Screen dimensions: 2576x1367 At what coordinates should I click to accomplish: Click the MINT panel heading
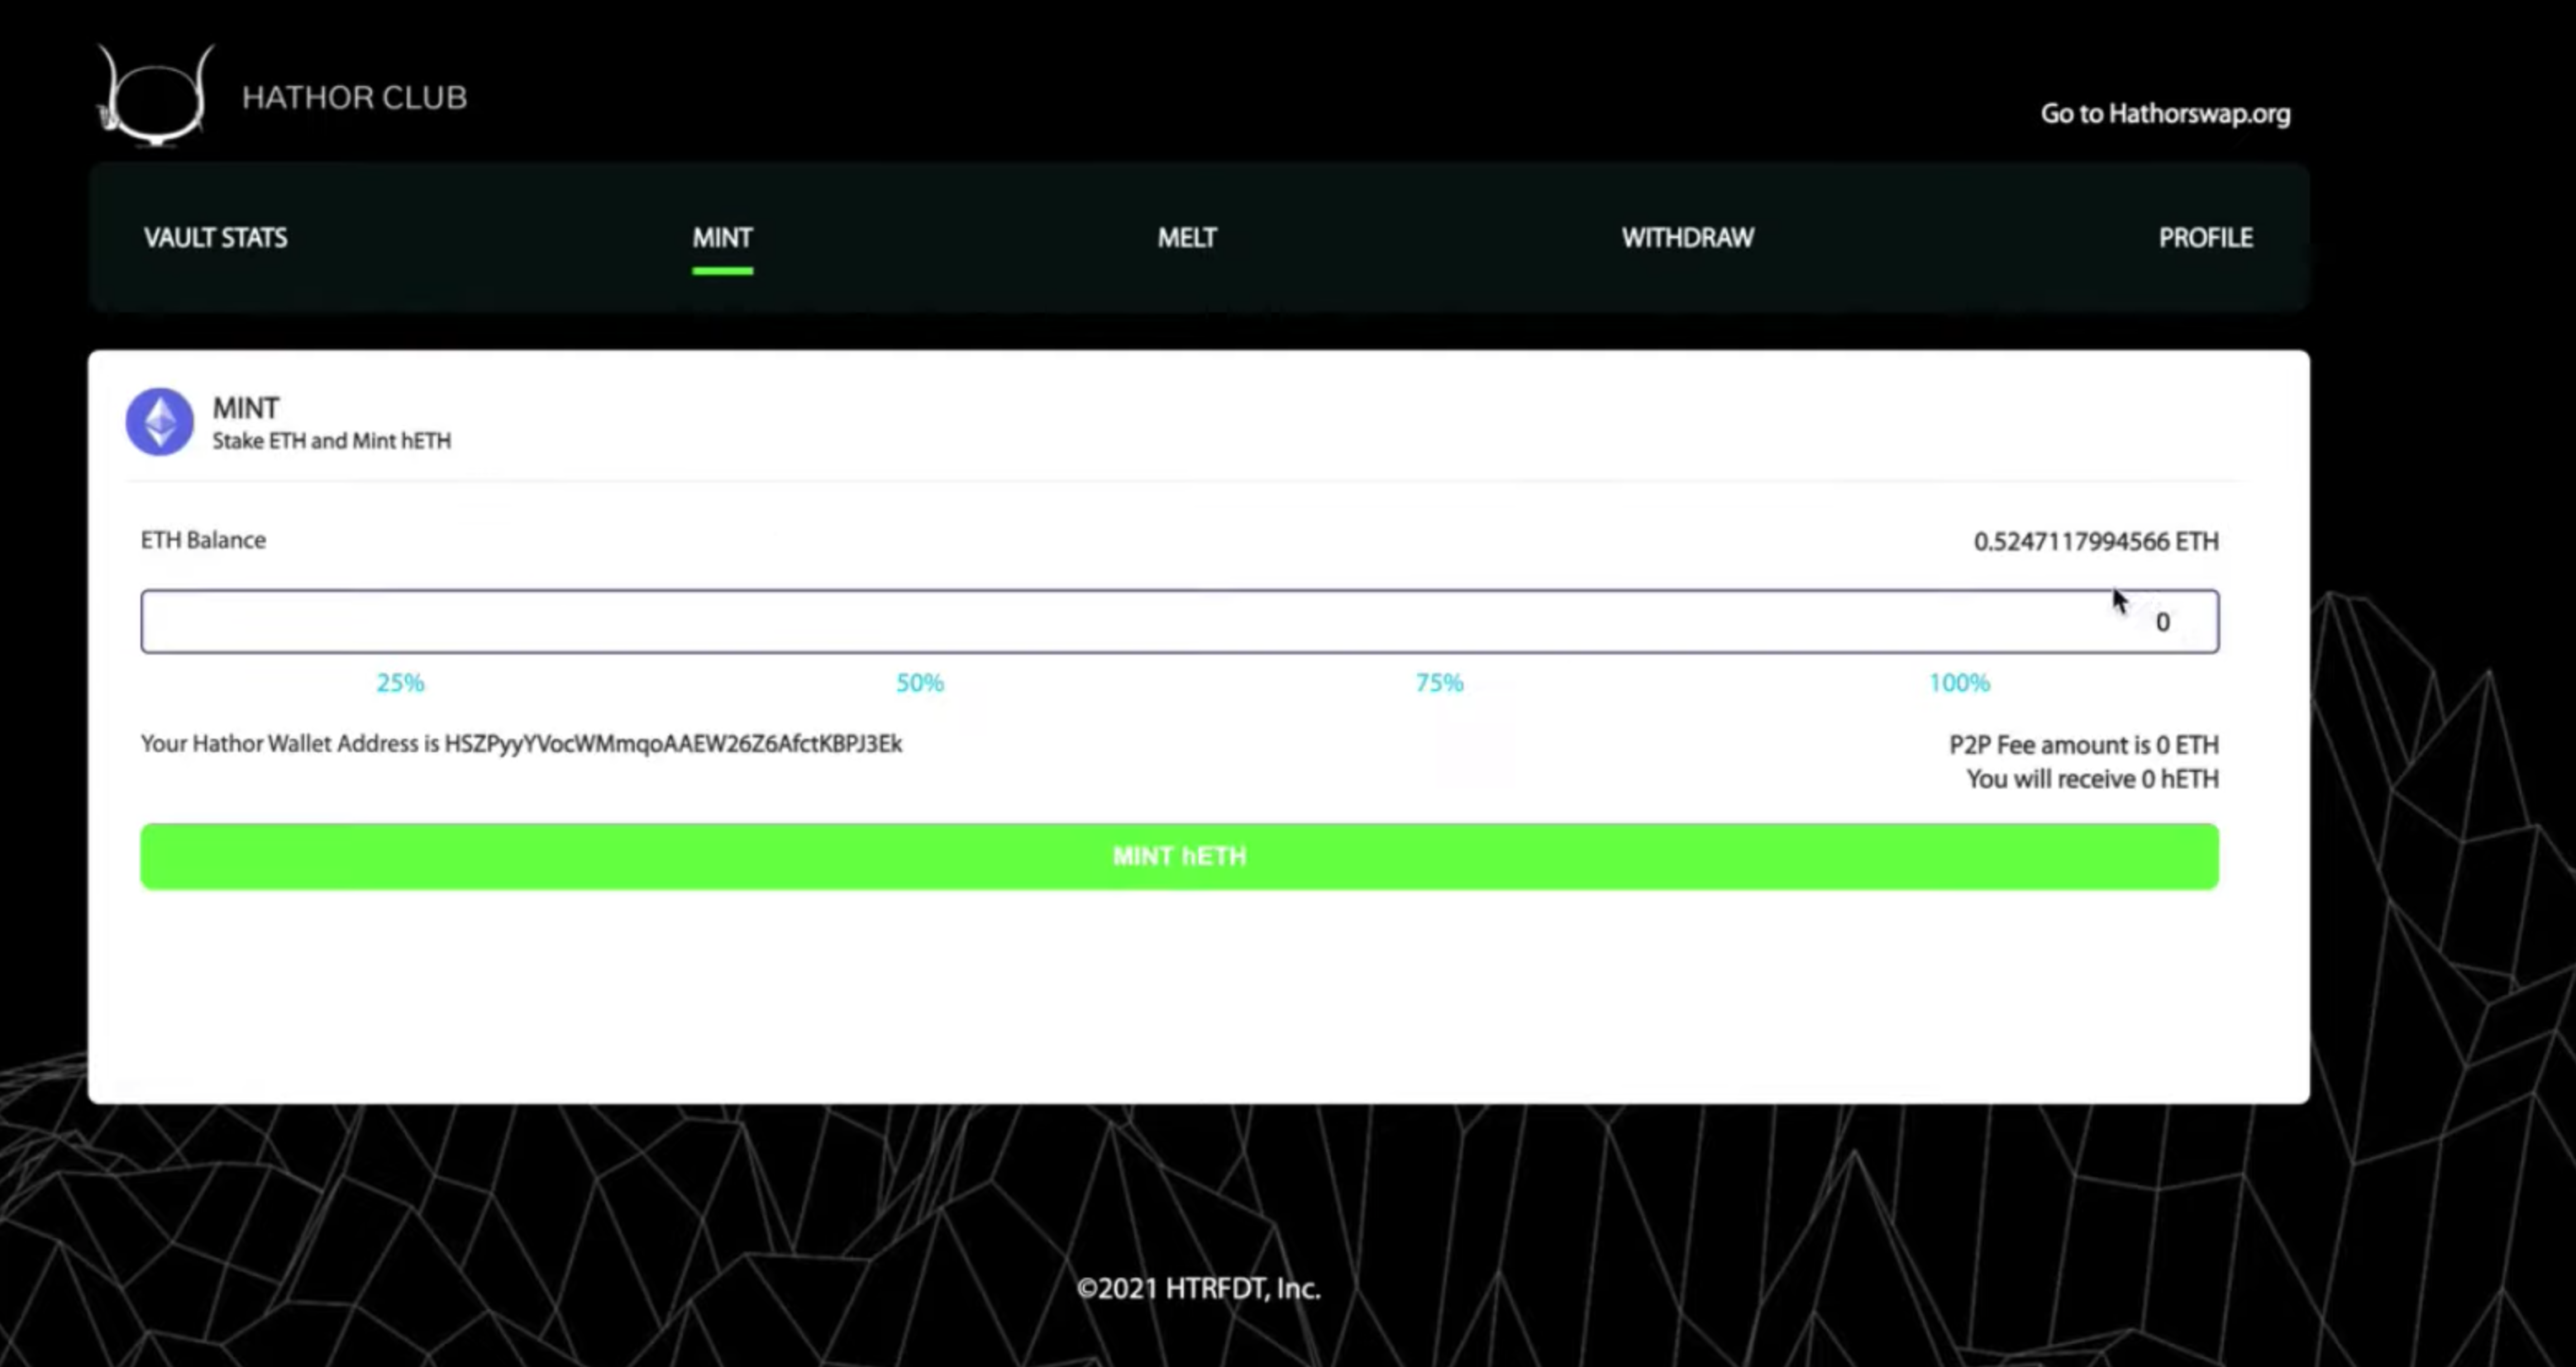point(246,408)
